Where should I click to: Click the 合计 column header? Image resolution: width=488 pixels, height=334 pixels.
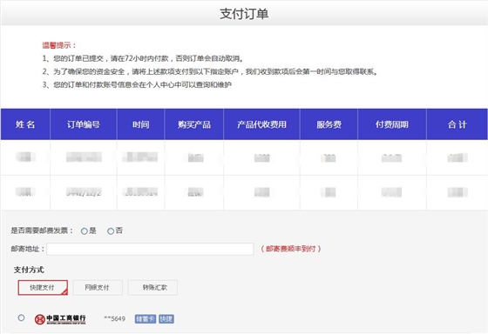pyautogui.click(x=457, y=124)
